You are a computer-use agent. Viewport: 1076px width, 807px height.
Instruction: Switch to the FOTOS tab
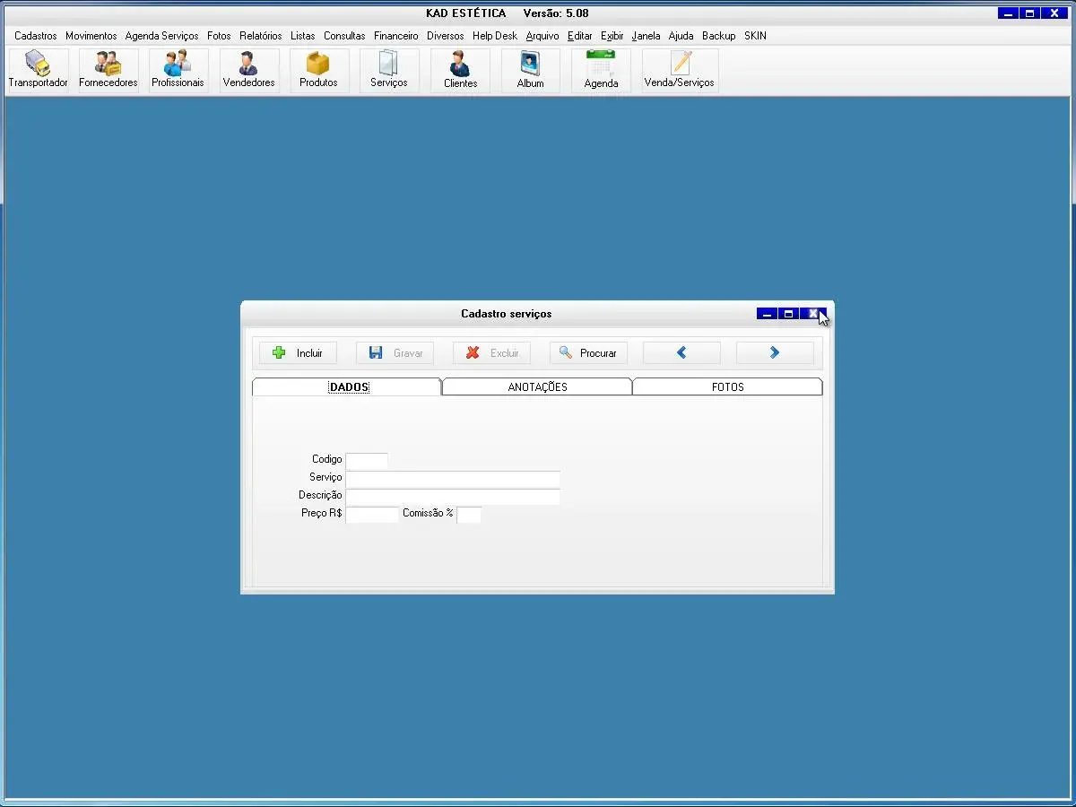coord(727,387)
